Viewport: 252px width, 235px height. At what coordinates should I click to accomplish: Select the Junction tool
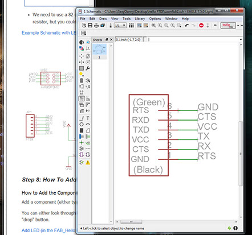point(82,143)
